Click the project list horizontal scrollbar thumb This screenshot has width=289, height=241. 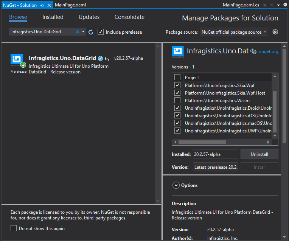202,142
